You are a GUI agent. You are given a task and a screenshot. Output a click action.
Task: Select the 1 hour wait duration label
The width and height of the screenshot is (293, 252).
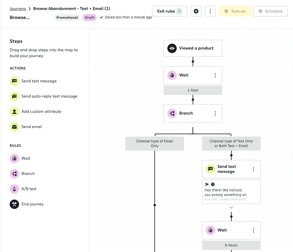pyautogui.click(x=193, y=90)
